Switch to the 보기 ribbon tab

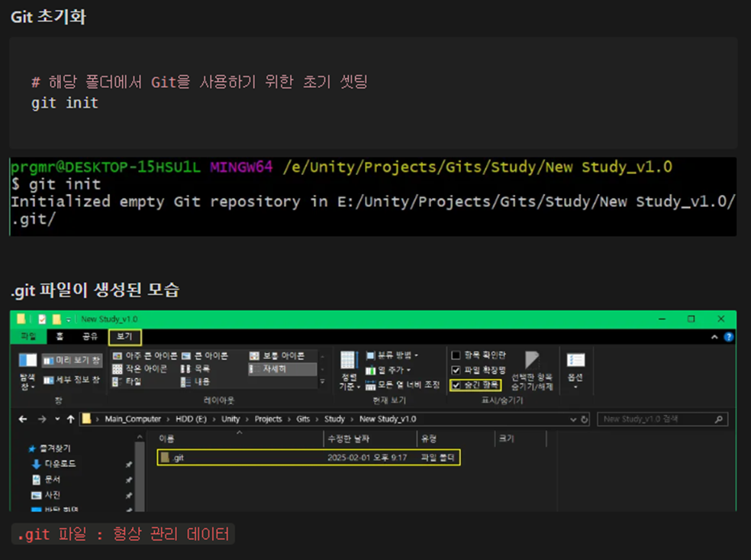point(124,337)
